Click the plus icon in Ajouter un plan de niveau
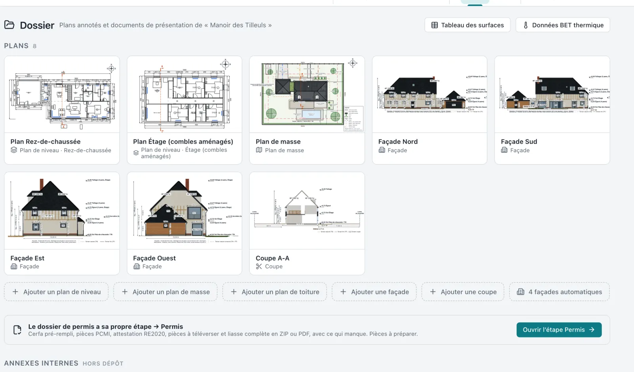634x372 pixels. (15, 291)
